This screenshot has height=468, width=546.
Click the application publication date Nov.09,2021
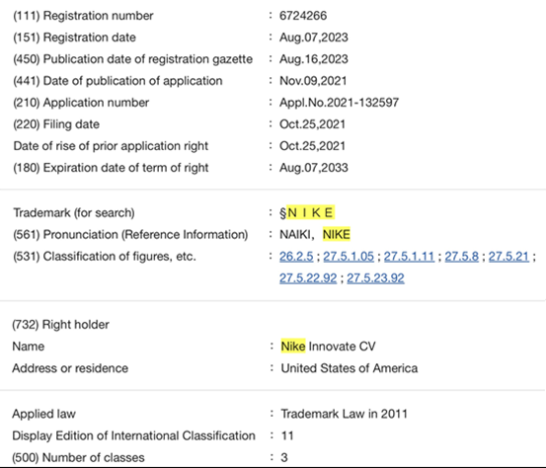(x=313, y=81)
